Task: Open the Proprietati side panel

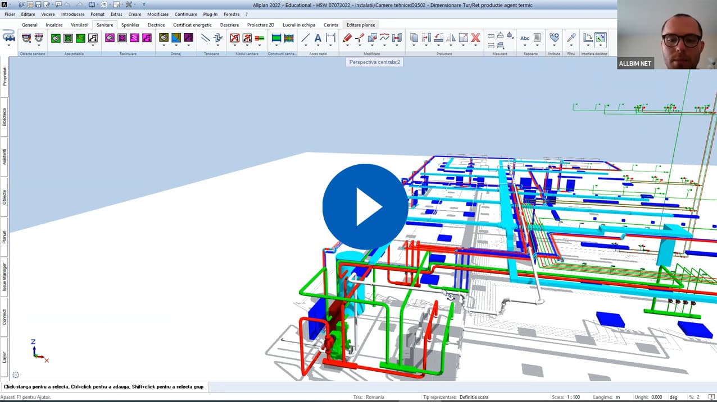Action: pyautogui.click(x=4, y=76)
